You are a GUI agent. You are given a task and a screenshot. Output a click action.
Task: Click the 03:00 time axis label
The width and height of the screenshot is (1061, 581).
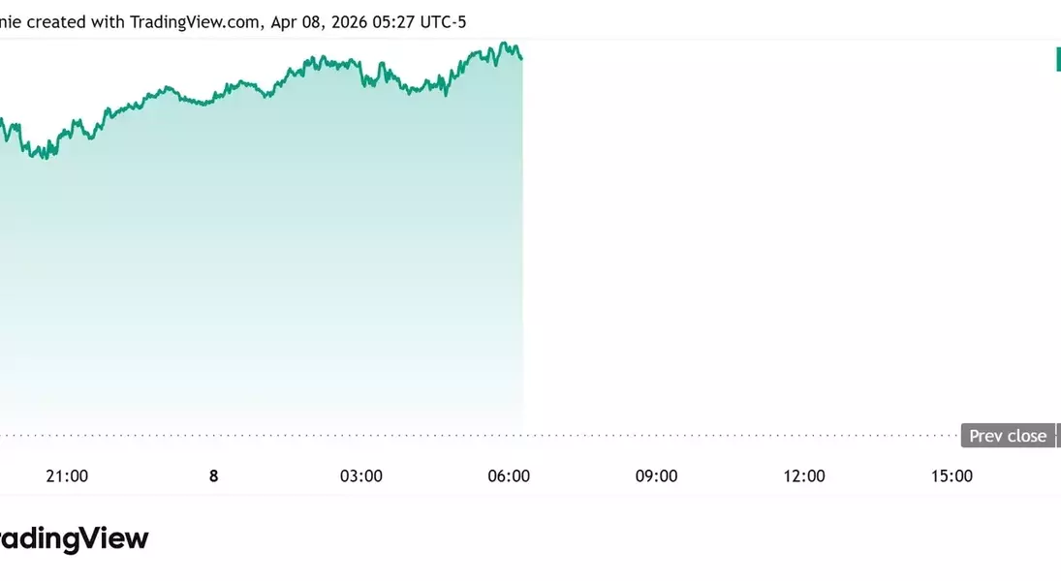[361, 475]
